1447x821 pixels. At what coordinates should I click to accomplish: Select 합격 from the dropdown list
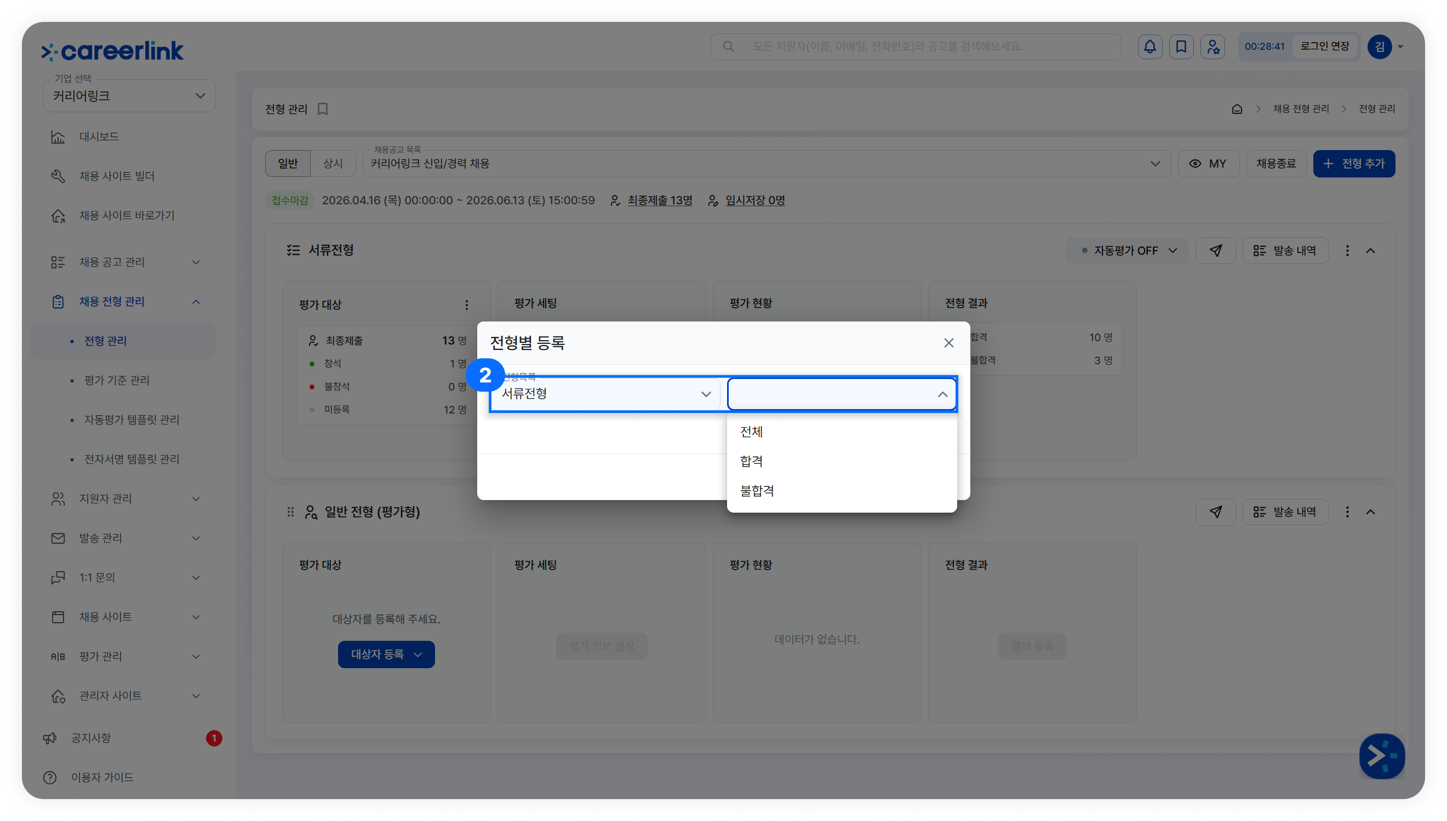pos(842,461)
